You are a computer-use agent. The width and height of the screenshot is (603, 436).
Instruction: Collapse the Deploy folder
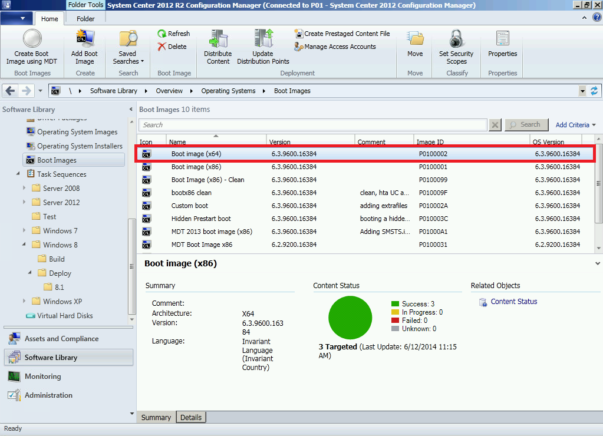[30, 273]
